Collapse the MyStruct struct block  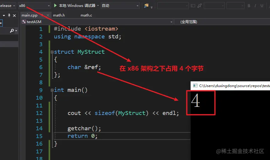[52, 52]
